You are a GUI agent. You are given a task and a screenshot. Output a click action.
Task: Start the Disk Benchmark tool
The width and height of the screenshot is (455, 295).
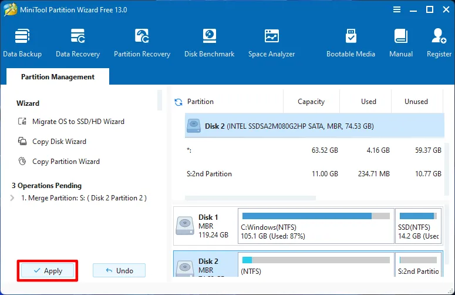(209, 42)
